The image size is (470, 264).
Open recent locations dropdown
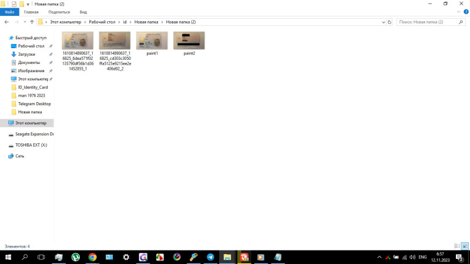pyautogui.click(x=24, y=22)
